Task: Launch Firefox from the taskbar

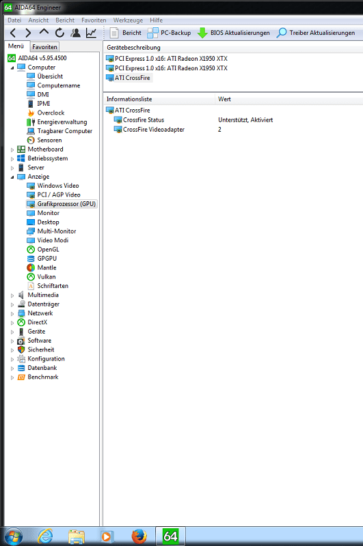Action: (139, 536)
